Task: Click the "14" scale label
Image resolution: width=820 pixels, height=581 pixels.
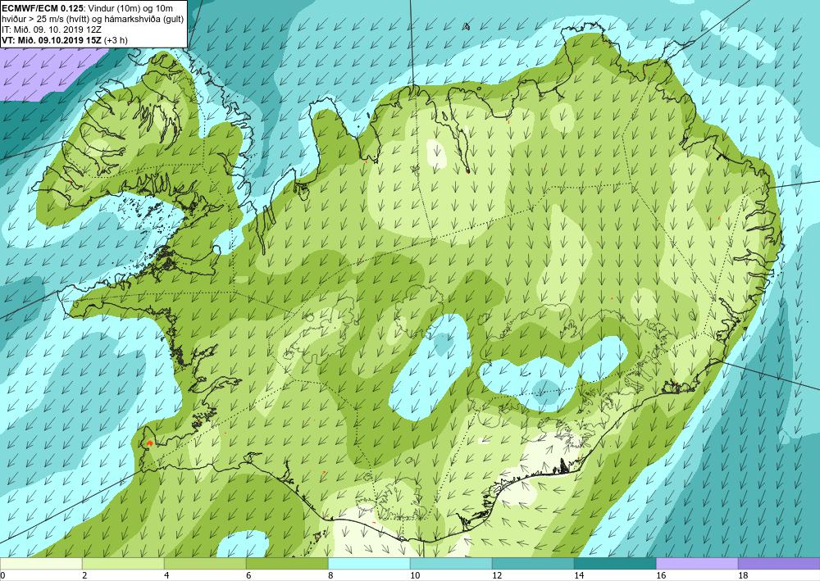Action: 579,575
